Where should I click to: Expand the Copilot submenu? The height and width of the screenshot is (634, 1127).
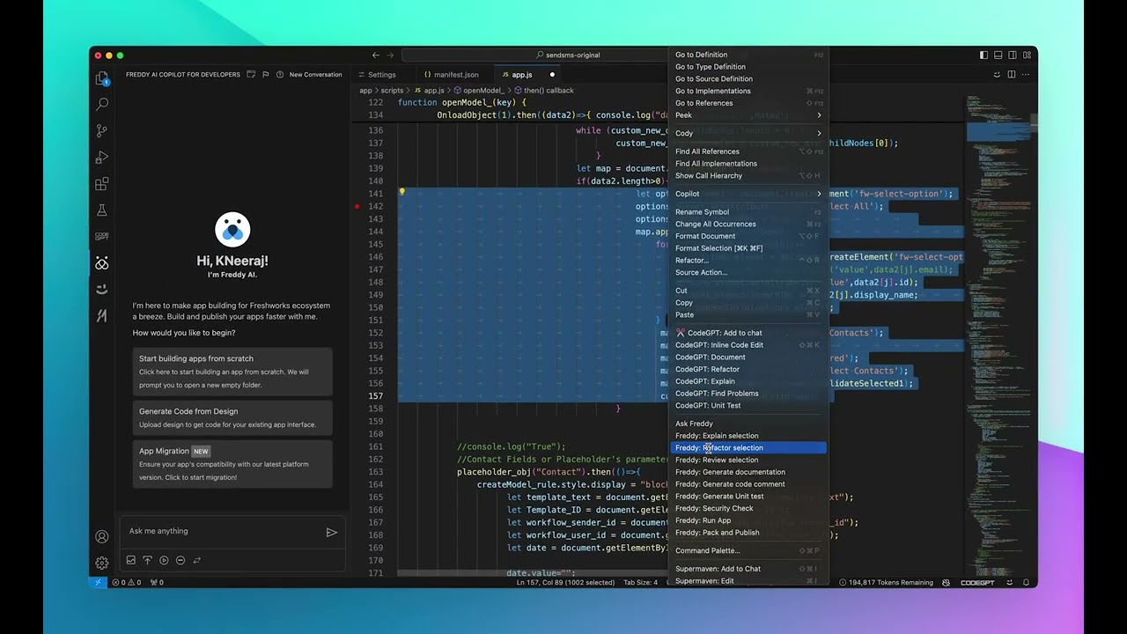(748, 194)
